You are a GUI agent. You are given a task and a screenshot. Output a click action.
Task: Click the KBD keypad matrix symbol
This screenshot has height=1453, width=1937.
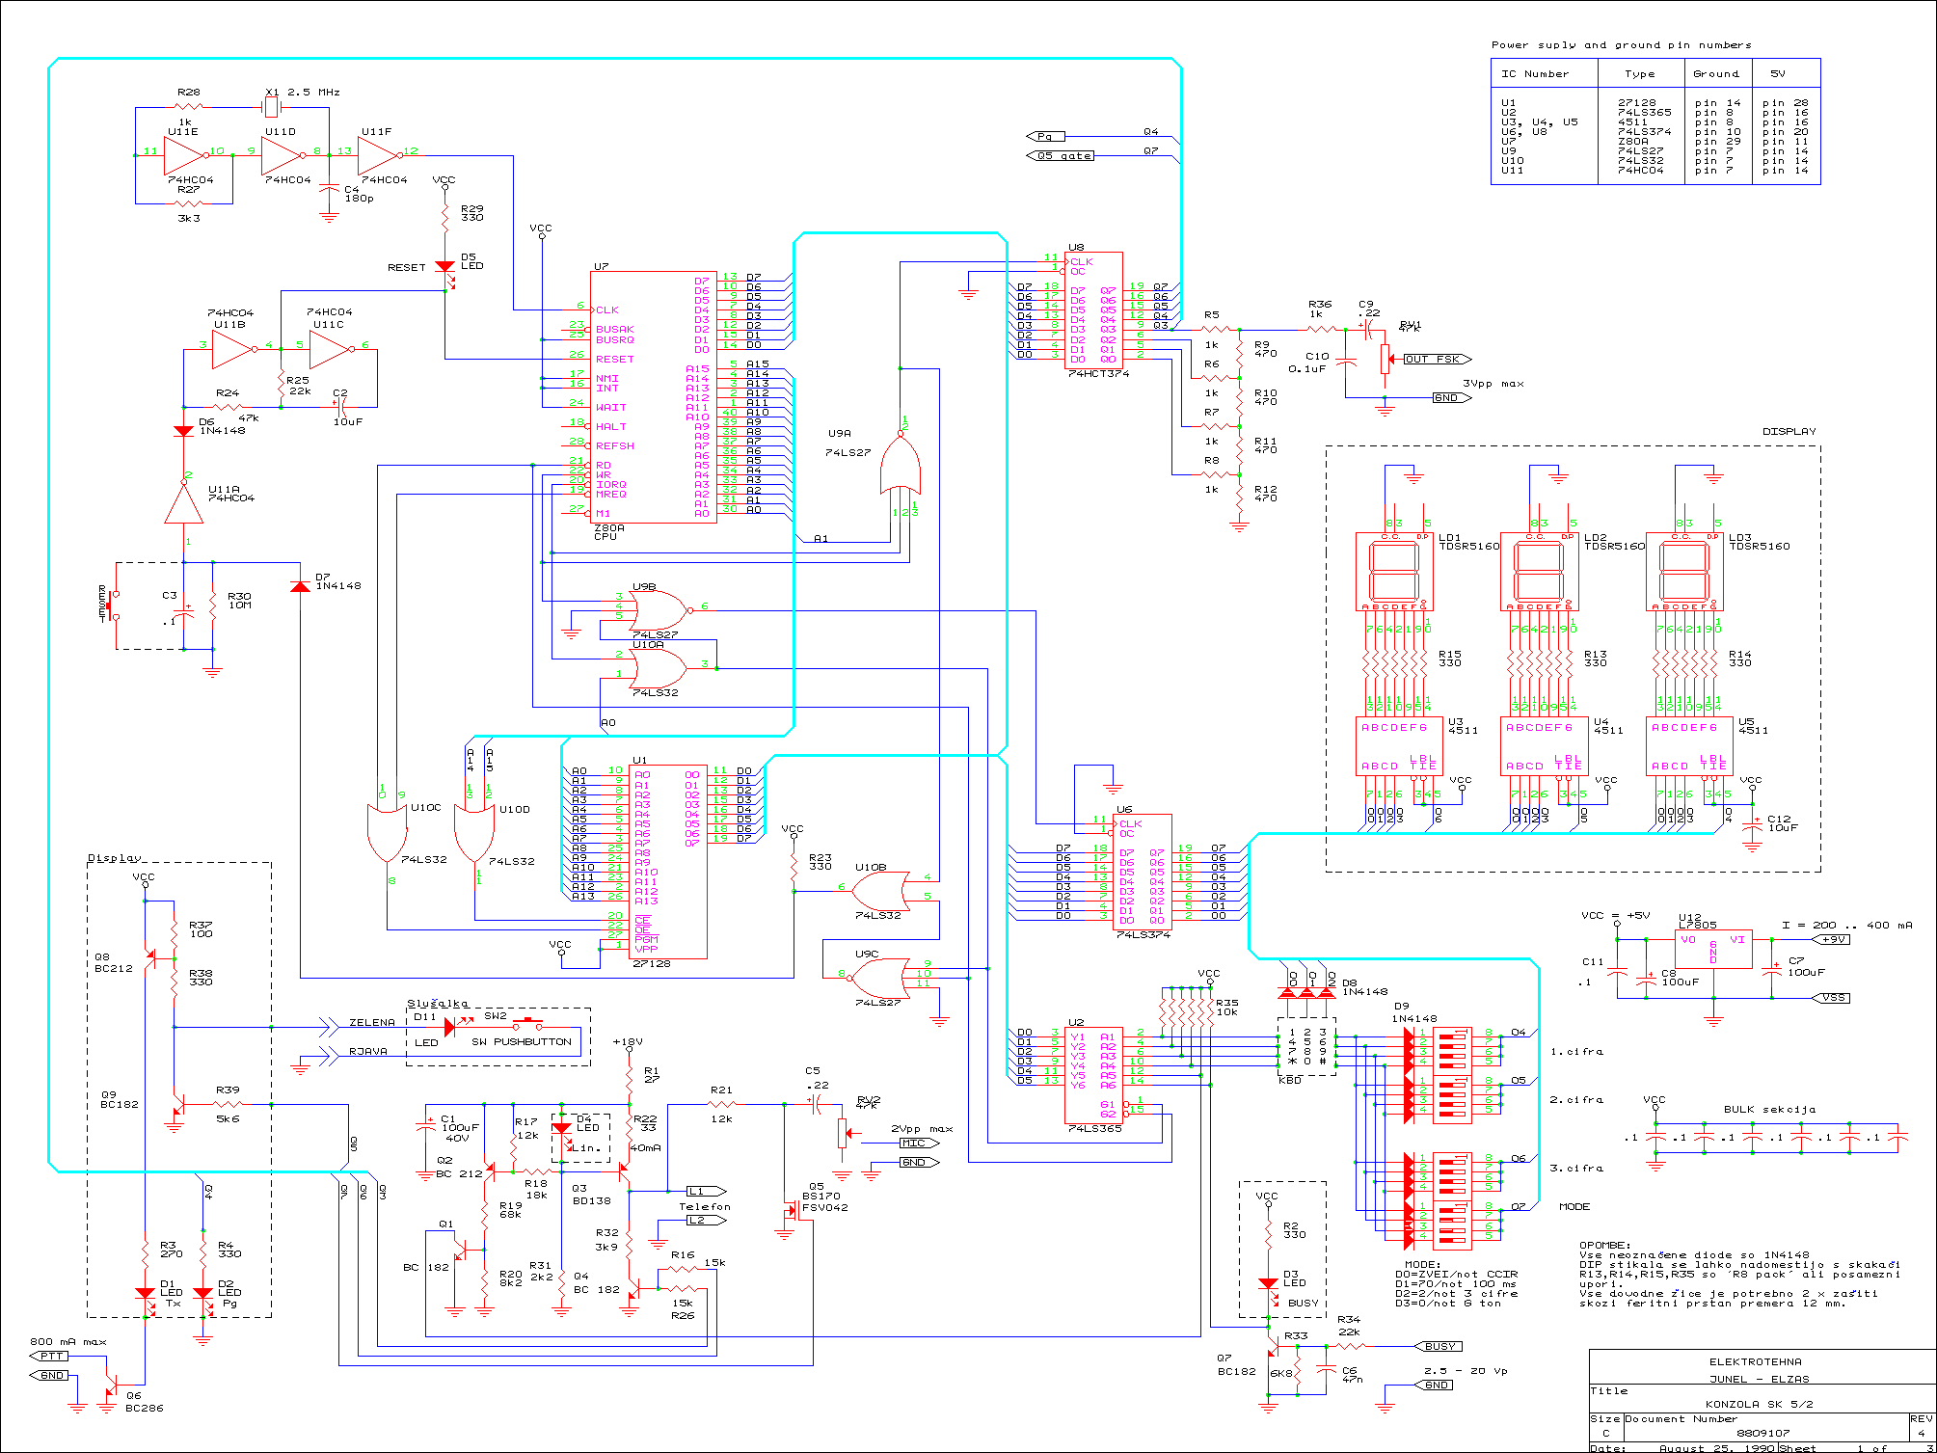coord(1307,1046)
